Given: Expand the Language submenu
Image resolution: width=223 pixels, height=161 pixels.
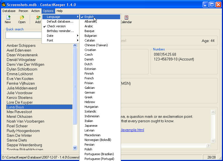Looking at the screenshot, I should tap(60, 17).
